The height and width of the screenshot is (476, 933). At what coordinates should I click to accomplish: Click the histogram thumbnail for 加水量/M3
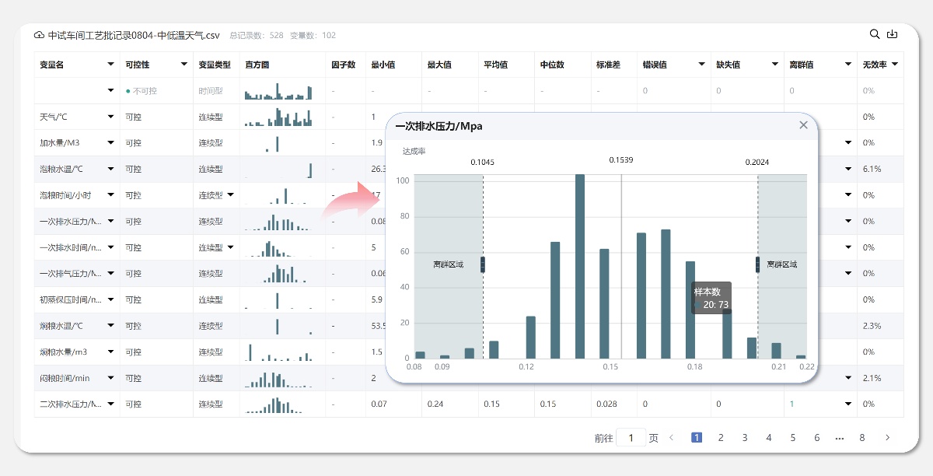pyautogui.click(x=277, y=143)
